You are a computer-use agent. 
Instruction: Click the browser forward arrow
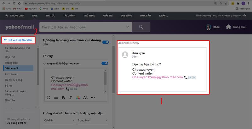pos(9,3)
